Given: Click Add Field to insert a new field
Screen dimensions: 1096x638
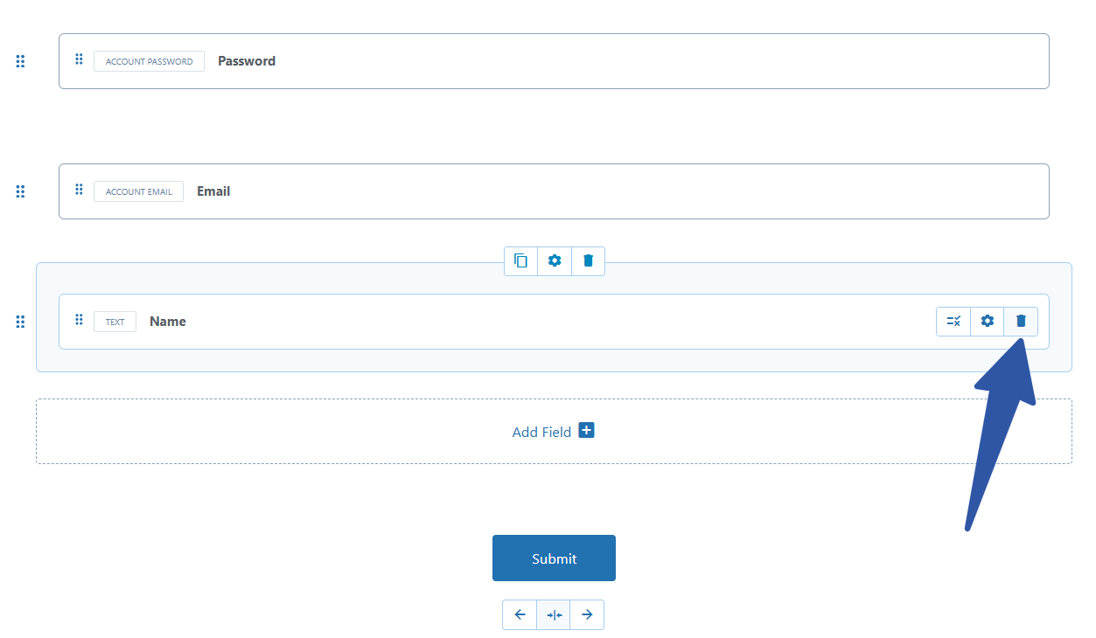Looking at the screenshot, I should pos(542,431).
